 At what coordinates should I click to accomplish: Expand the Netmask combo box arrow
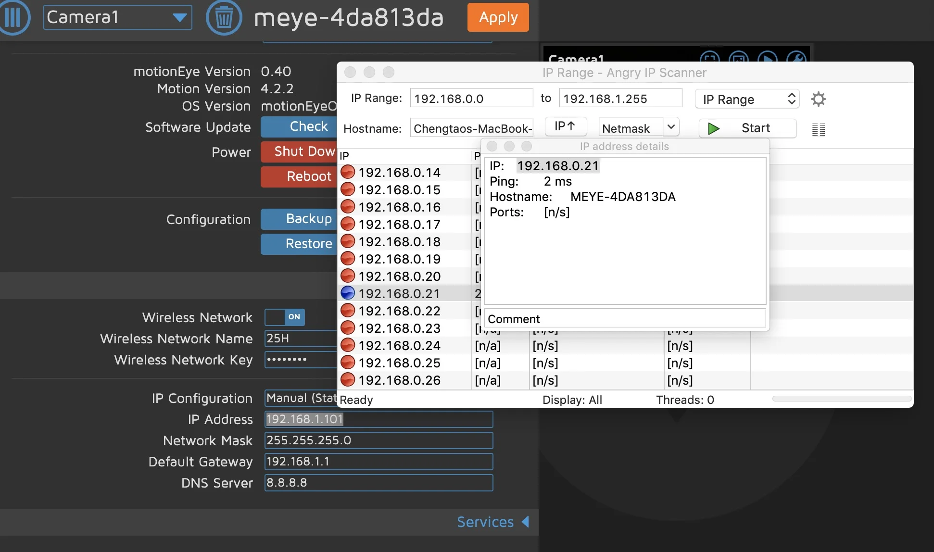(x=671, y=127)
